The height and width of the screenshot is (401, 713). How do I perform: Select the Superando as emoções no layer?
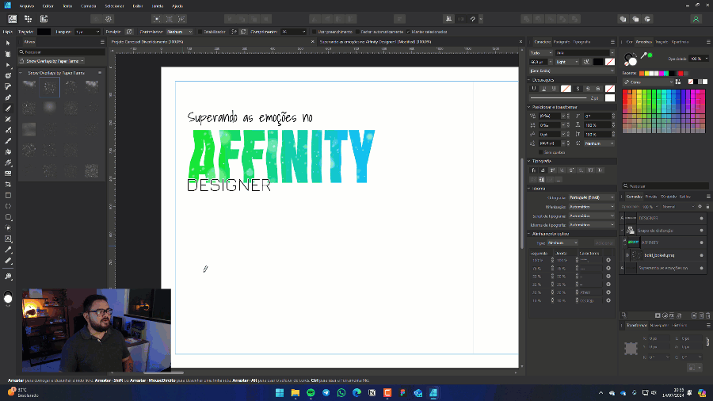click(x=662, y=268)
